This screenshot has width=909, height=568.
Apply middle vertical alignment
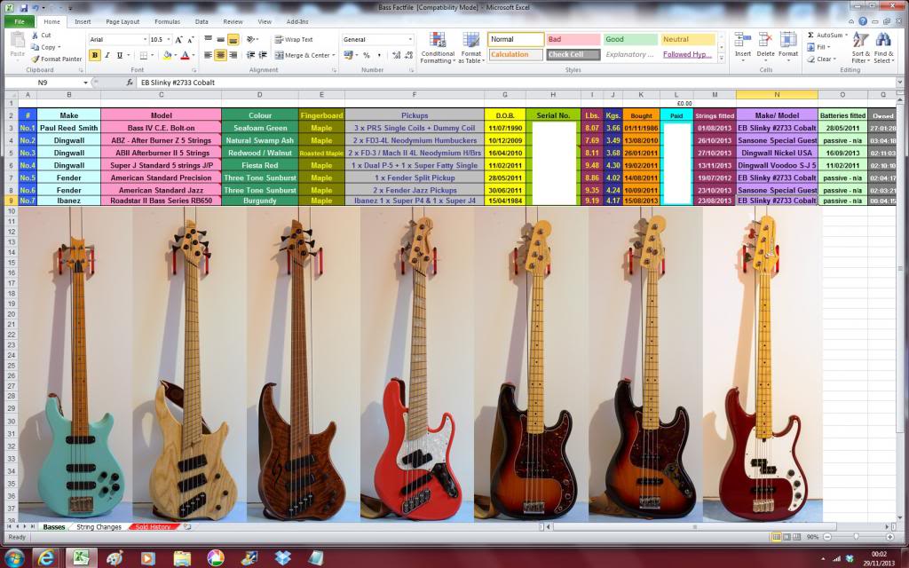pyautogui.click(x=220, y=39)
